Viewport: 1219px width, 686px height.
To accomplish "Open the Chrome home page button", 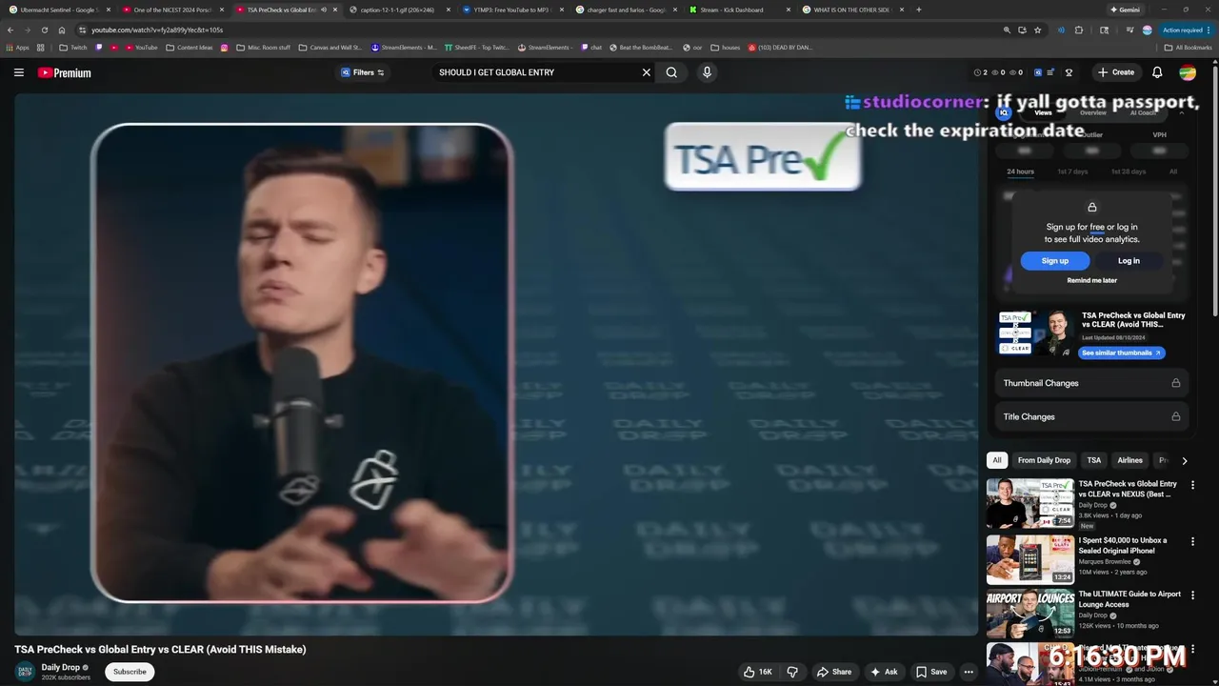I will coord(62,30).
